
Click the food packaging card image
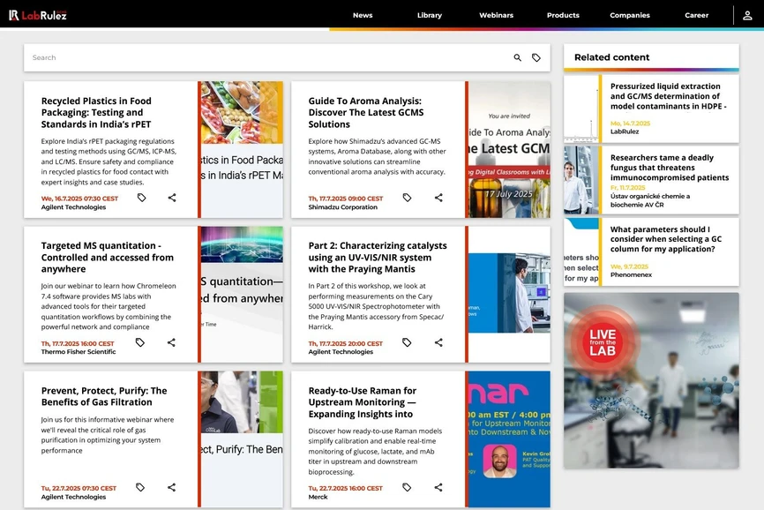point(242,149)
